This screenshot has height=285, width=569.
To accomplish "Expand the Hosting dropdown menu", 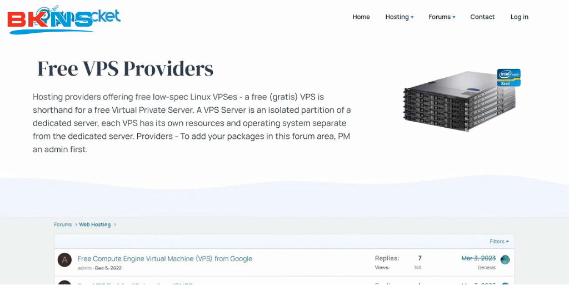I will [x=399, y=17].
